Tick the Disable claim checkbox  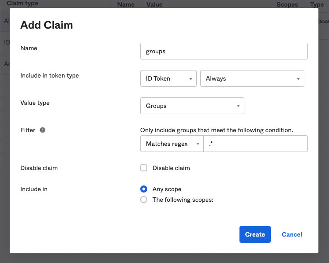pos(144,168)
